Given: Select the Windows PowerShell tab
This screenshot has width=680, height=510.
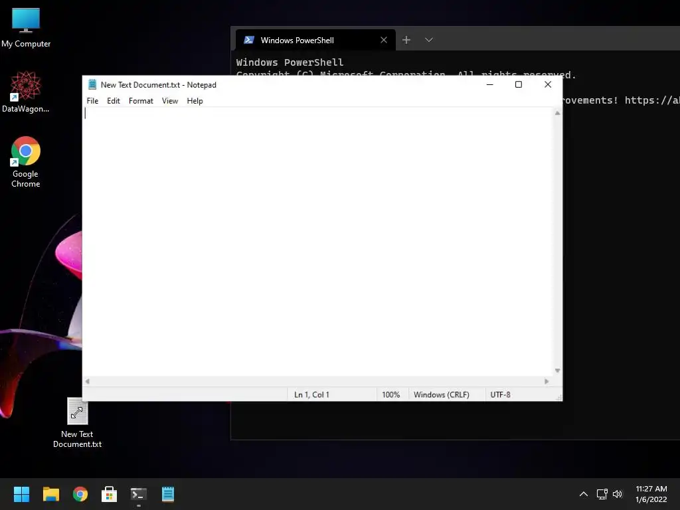Looking at the screenshot, I should [315, 40].
